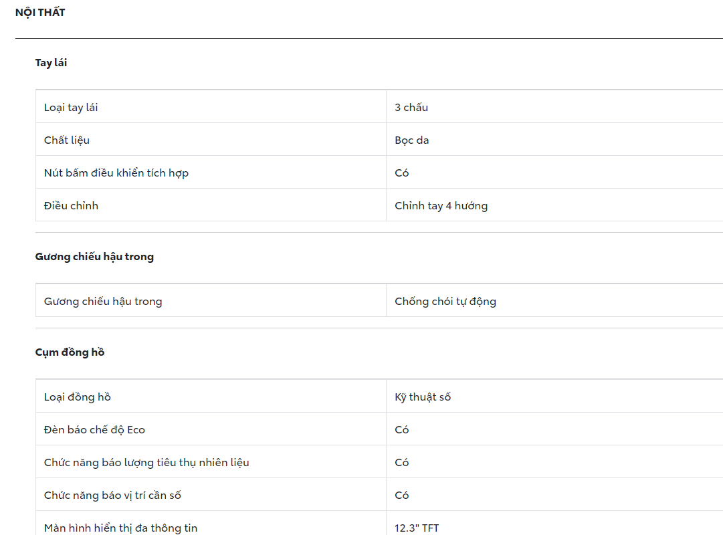The width and height of the screenshot is (723, 535).
Task: Select the Chỉnh tay 4 hướng value
Action: 441,206
